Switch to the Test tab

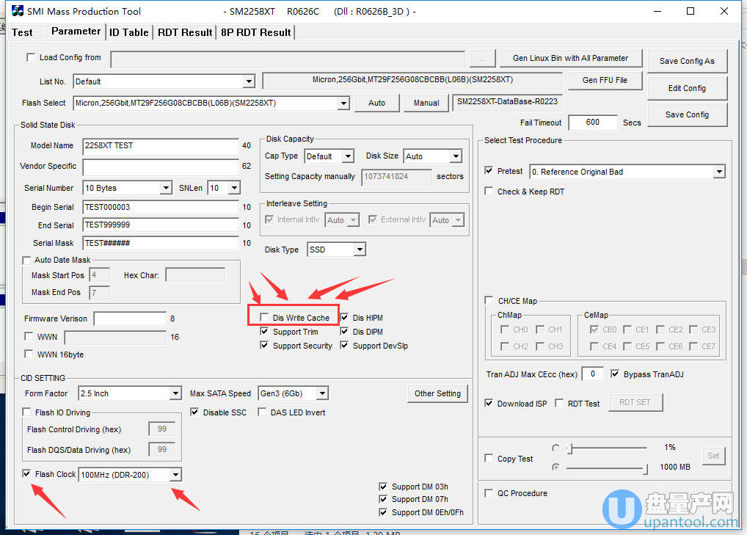(23, 32)
